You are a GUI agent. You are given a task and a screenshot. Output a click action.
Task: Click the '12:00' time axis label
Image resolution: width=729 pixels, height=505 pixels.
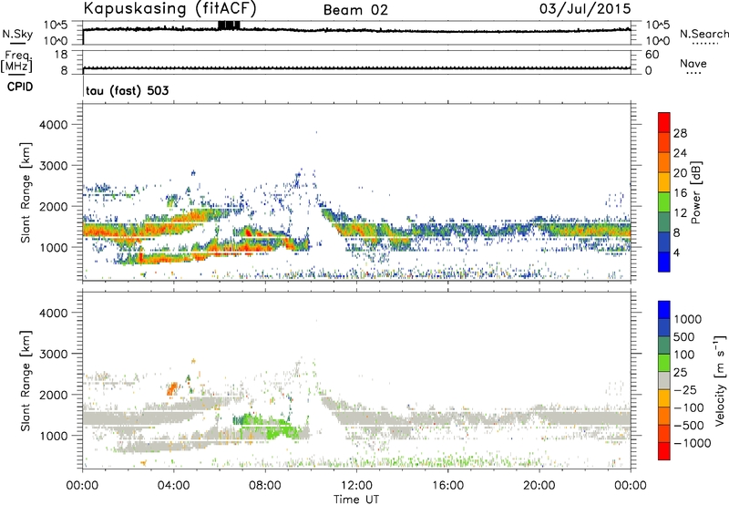[356, 486]
